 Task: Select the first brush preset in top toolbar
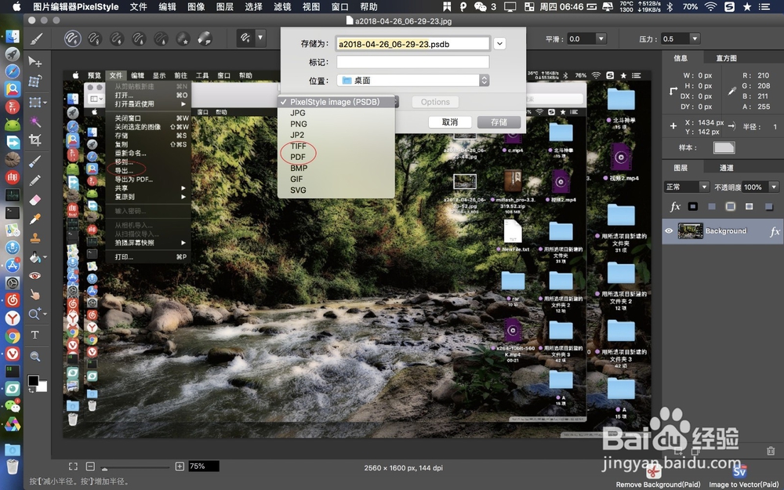click(72, 38)
